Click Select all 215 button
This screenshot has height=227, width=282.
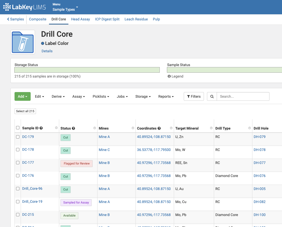[x=25, y=111]
